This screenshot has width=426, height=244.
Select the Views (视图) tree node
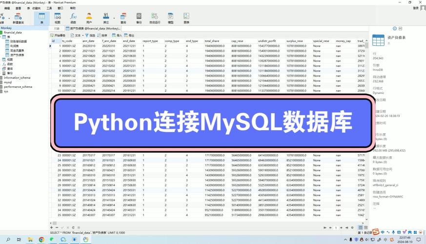point(10,60)
